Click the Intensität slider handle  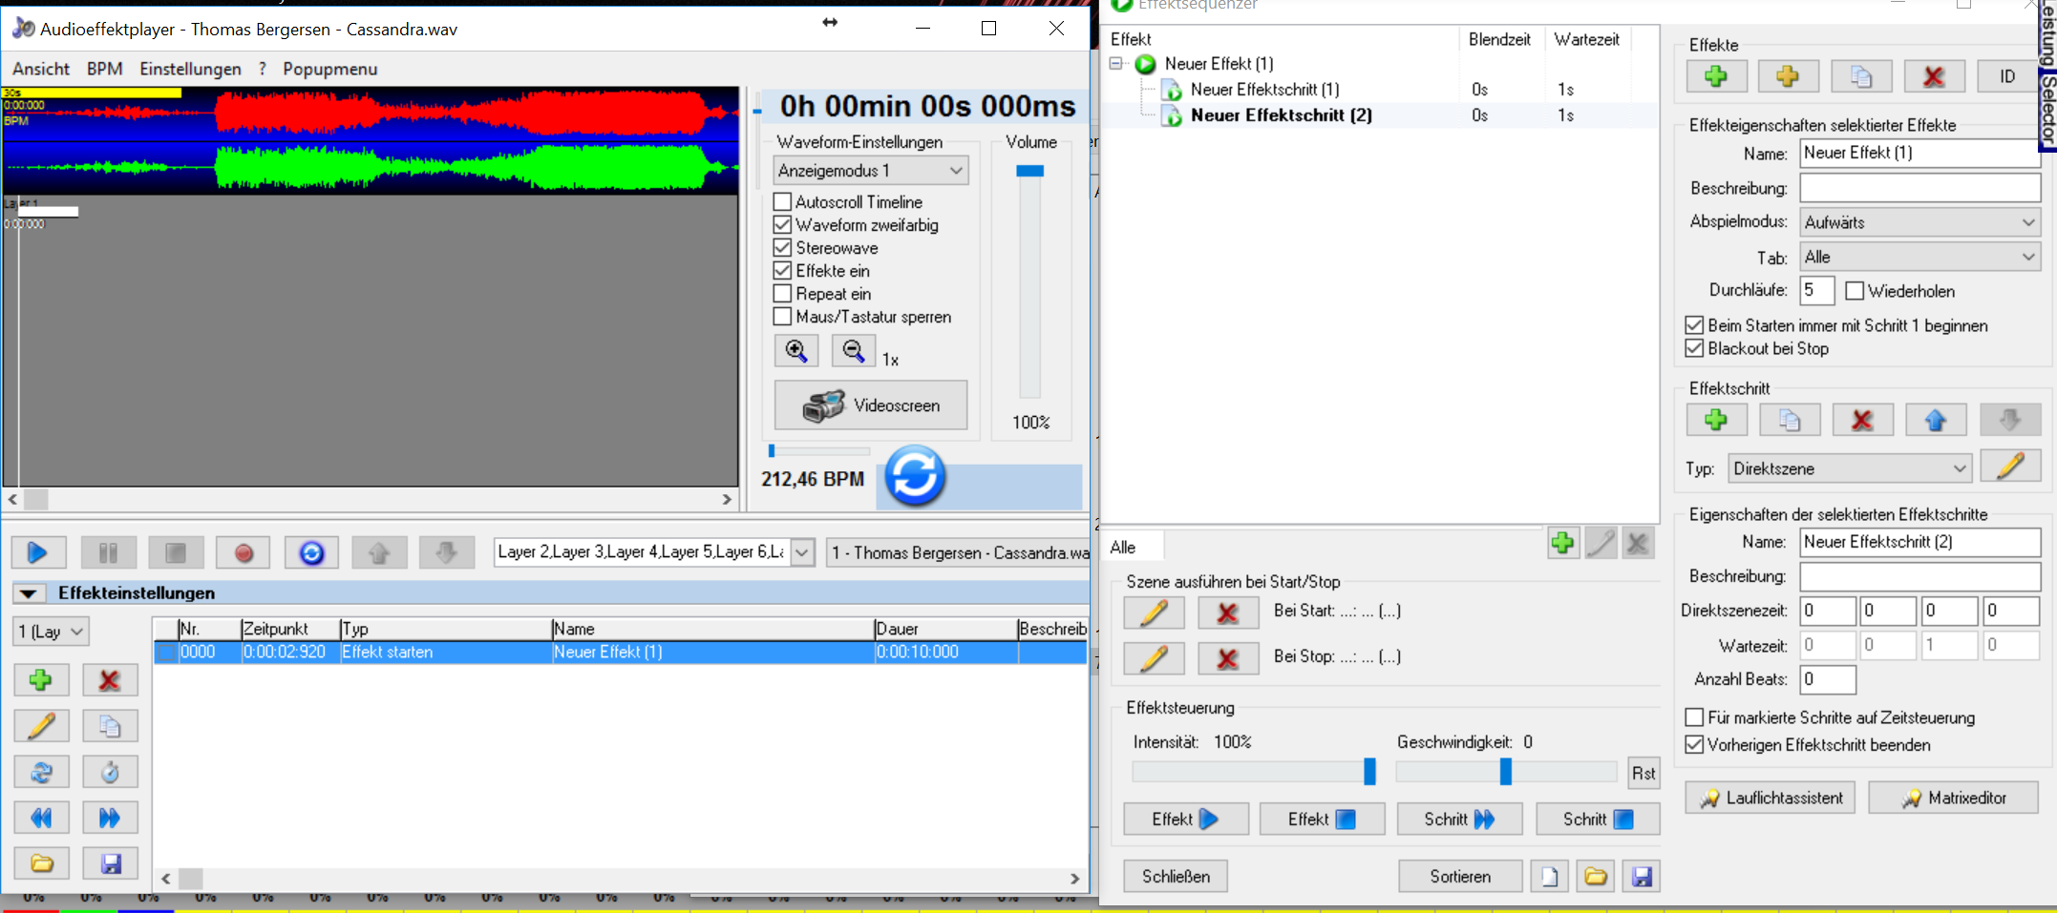1369,771
